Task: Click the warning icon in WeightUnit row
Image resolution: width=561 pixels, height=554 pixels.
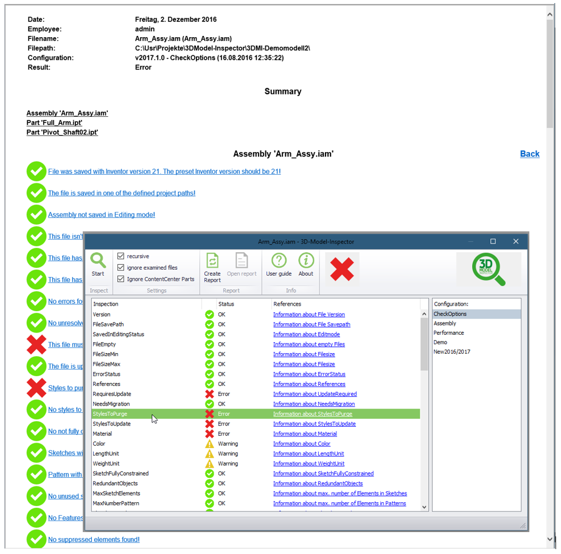Action: pyautogui.click(x=209, y=463)
